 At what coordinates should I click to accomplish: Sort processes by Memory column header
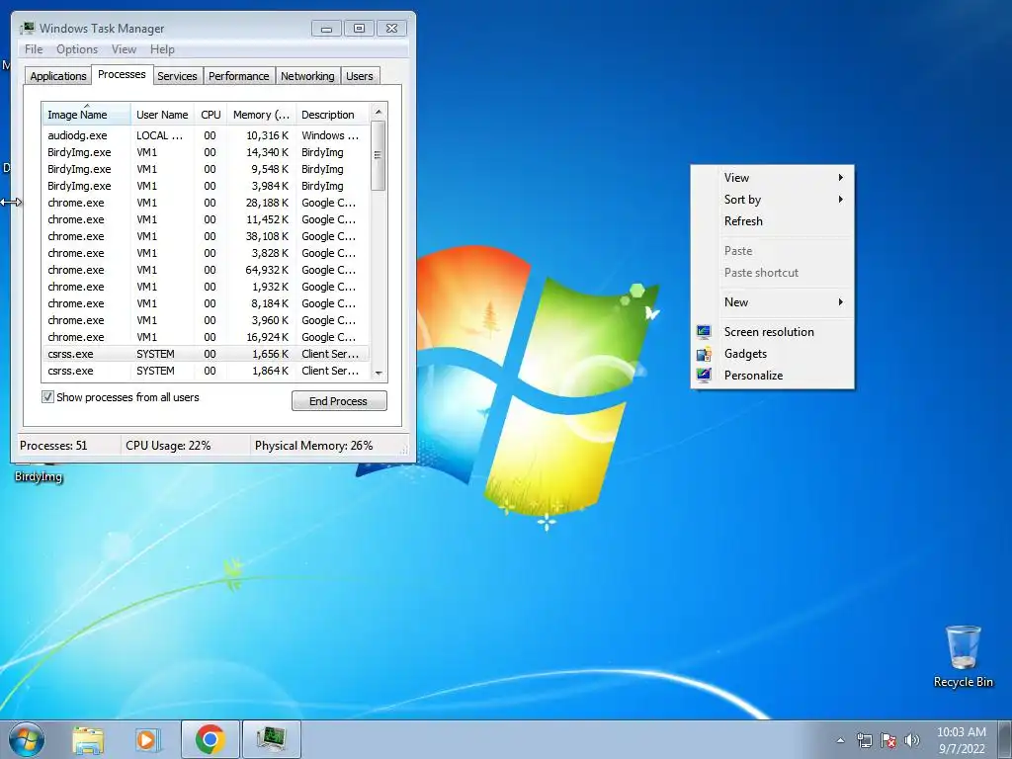point(261,115)
